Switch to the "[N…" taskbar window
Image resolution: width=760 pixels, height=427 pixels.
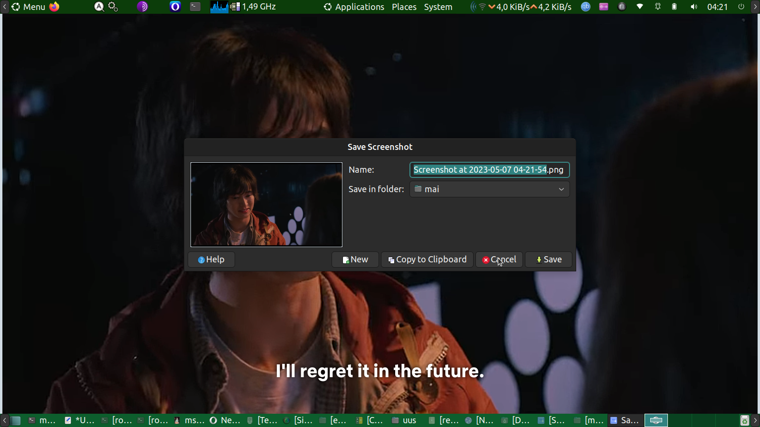coord(480,420)
